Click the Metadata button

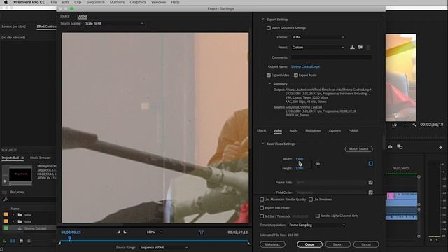click(x=272, y=244)
